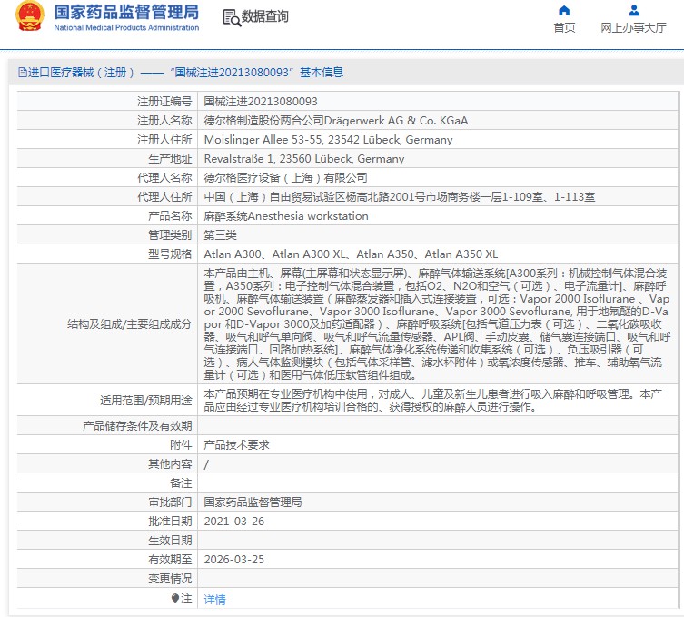Click the national emblem logo
The image size is (684, 617).
[x=29, y=18]
